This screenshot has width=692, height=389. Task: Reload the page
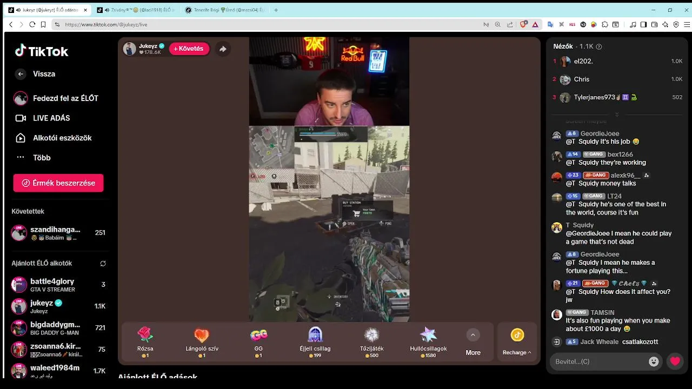pyautogui.click(x=32, y=24)
